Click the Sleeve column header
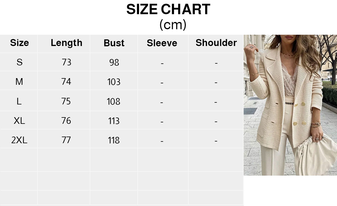 162,43
